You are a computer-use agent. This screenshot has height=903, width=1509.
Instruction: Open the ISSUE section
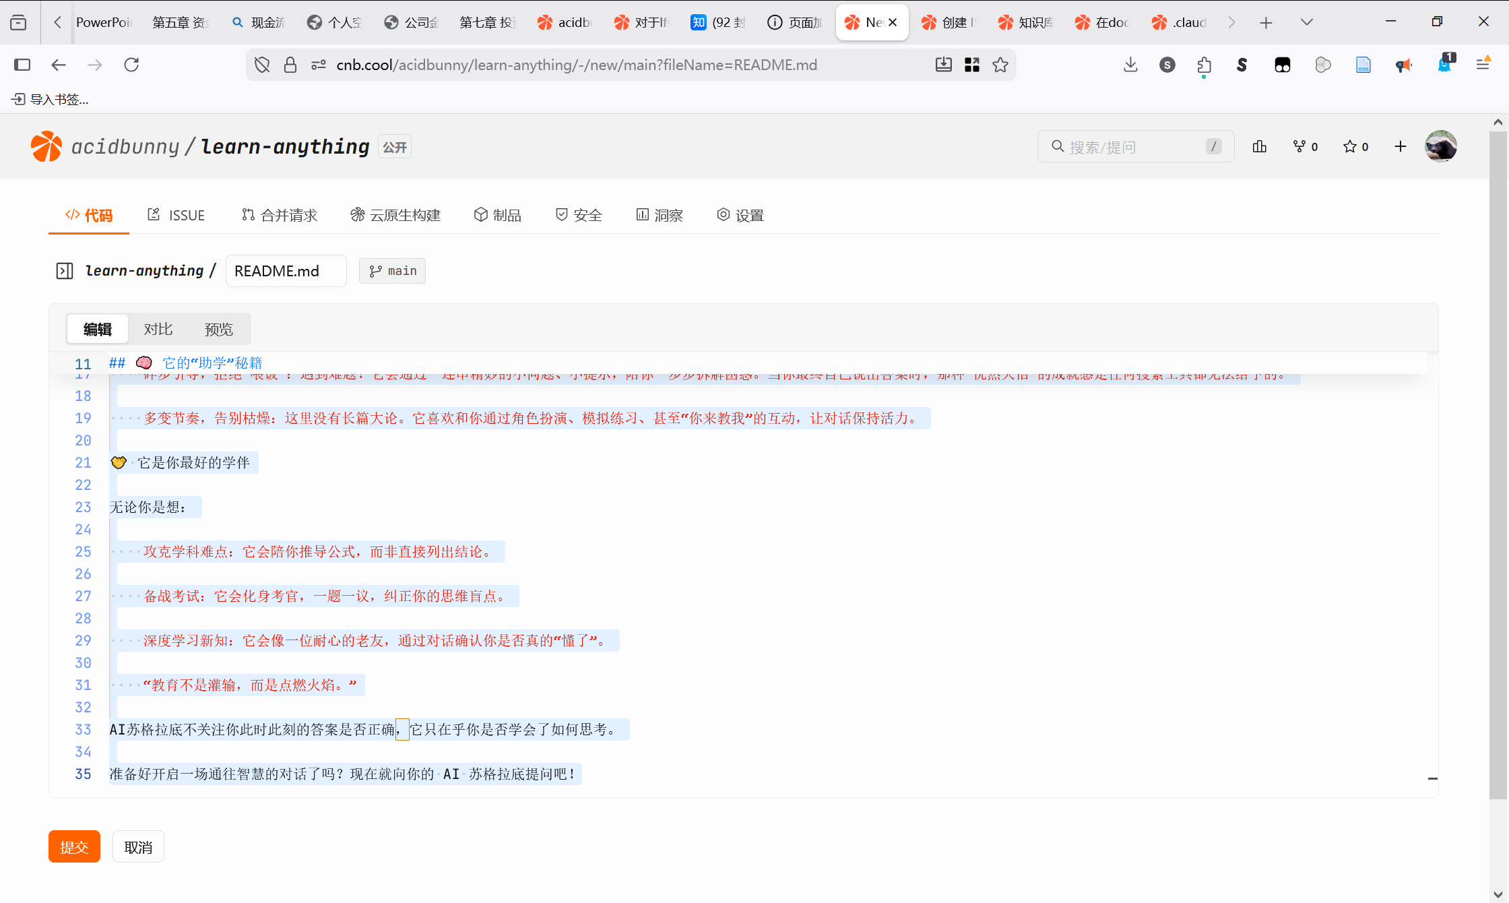coord(176,214)
